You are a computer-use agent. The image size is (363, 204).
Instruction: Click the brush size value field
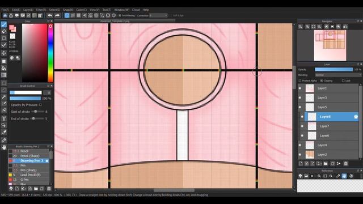(x=47, y=92)
